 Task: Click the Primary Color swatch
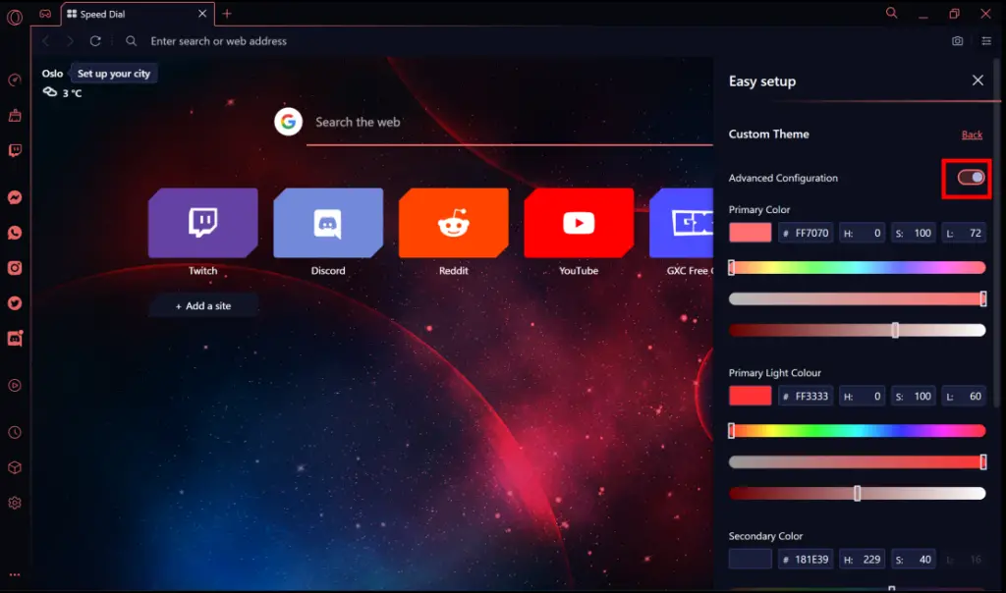[750, 233]
